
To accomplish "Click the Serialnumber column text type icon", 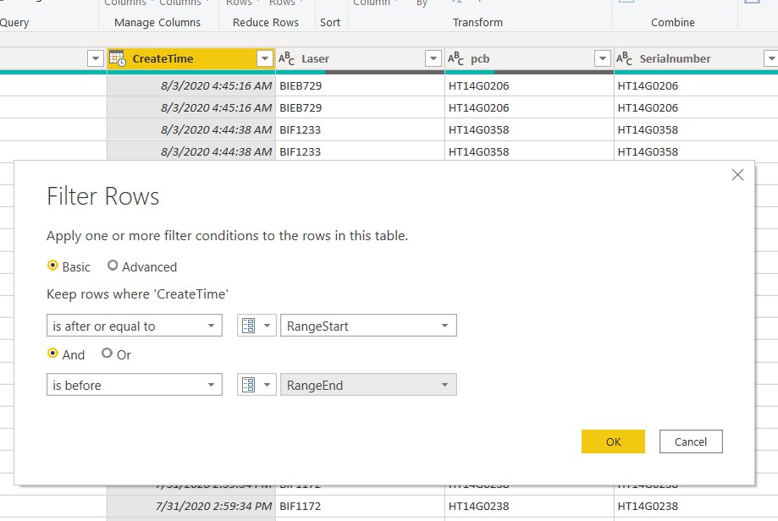I will pyautogui.click(x=624, y=58).
